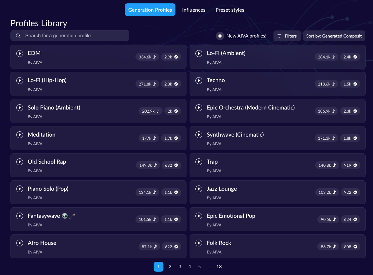Toggle the New AIVA profiles radio button
Viewport: 373px width, 275px height.
pos(220,36)
